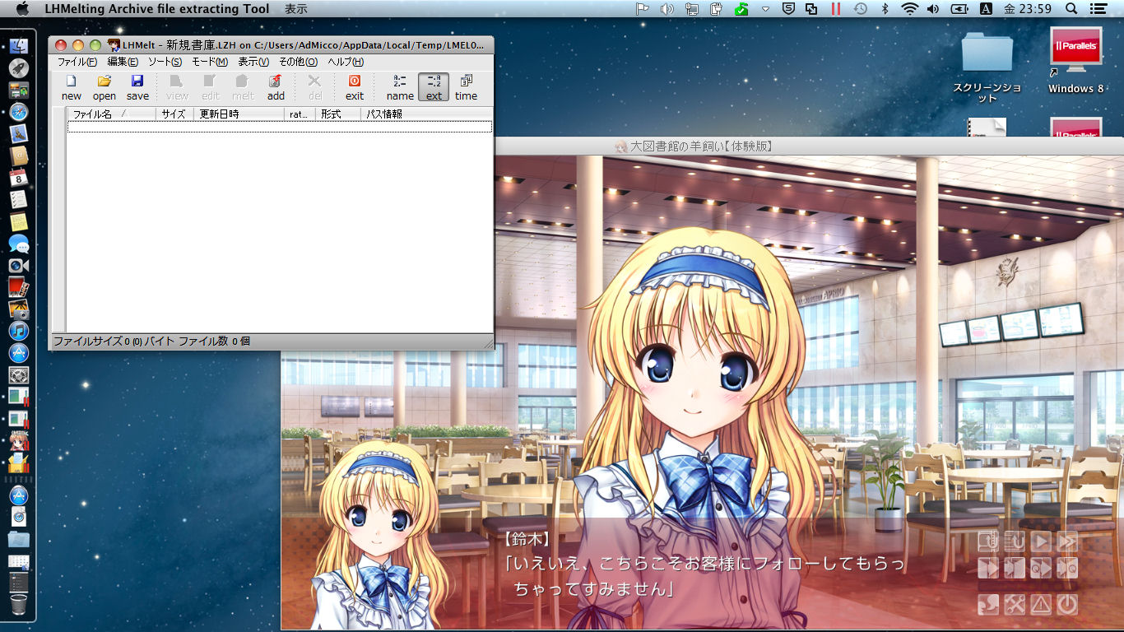Open the Apple menu
This screenshot has height=632, width=1124.
(22, 9)
